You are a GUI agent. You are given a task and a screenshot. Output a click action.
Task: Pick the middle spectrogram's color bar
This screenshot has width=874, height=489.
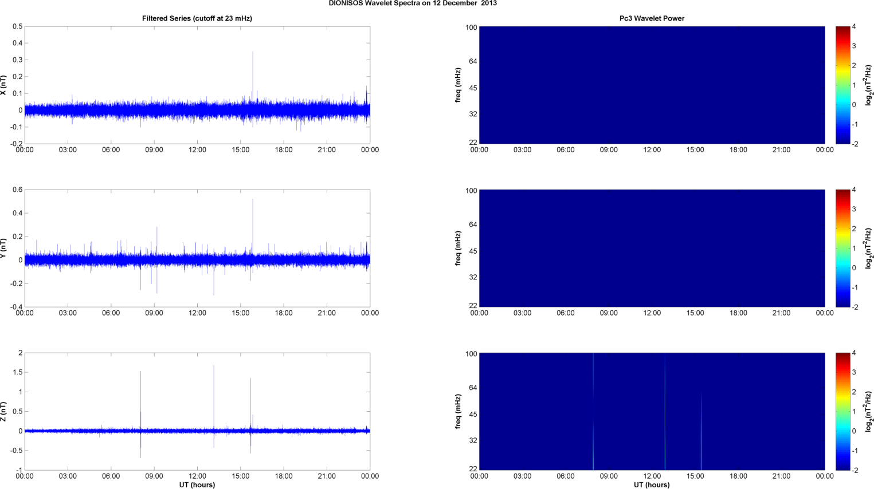(x=842, y=248)
